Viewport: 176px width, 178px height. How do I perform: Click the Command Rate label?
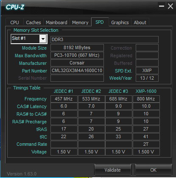click(x=32, y=144)
